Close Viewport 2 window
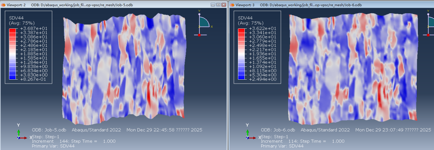Image resolution: width=434 pixels, height=150 pixels. [223, 5]
